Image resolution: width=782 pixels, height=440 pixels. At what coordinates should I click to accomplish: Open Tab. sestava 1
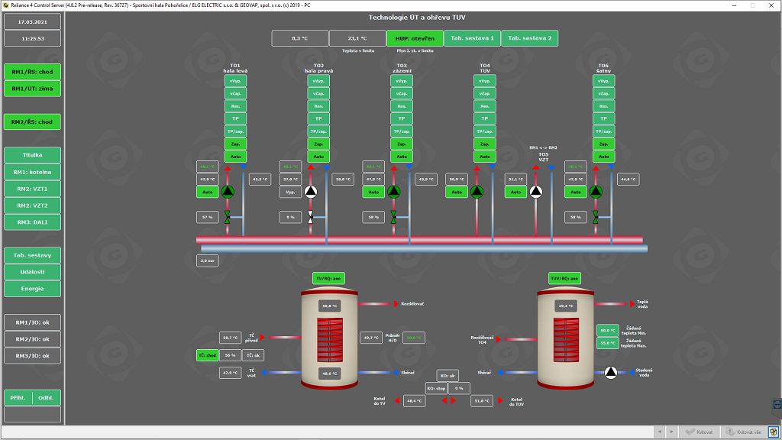tap(471, 38)
